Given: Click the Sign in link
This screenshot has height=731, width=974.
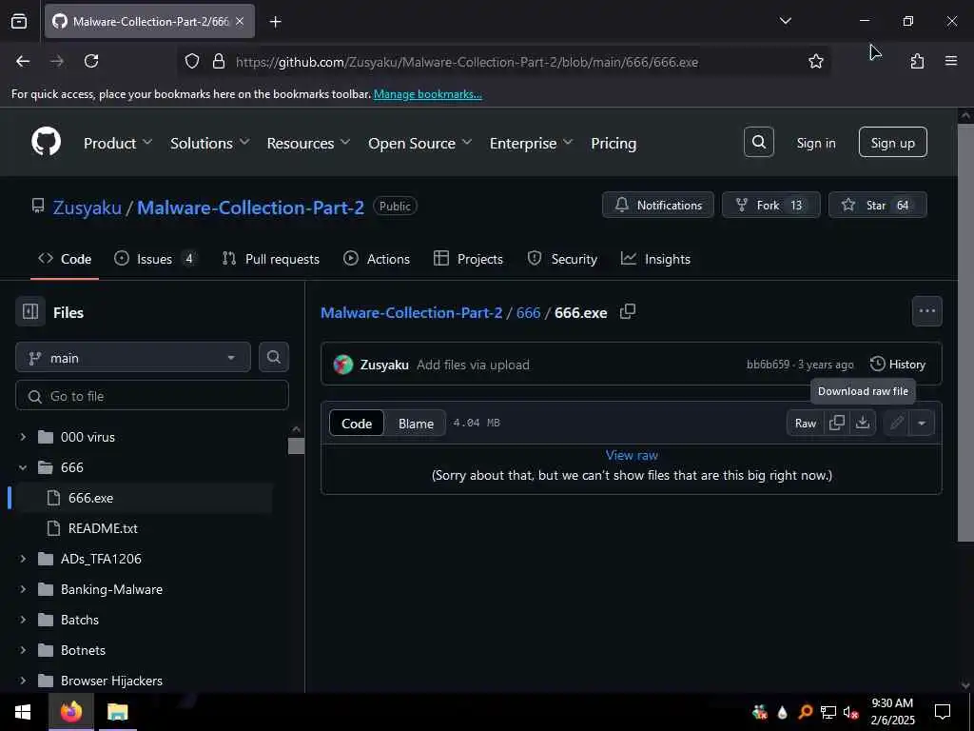Looking at the screenshot, I should click(815, 143).
